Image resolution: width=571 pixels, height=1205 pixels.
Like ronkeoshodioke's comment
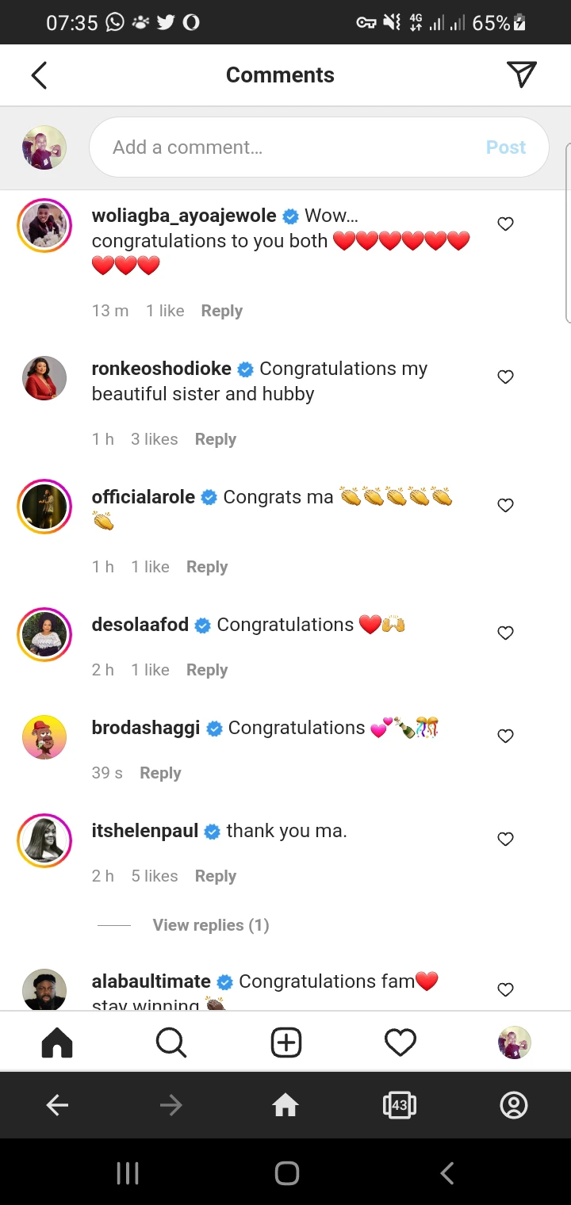point(505,377)
